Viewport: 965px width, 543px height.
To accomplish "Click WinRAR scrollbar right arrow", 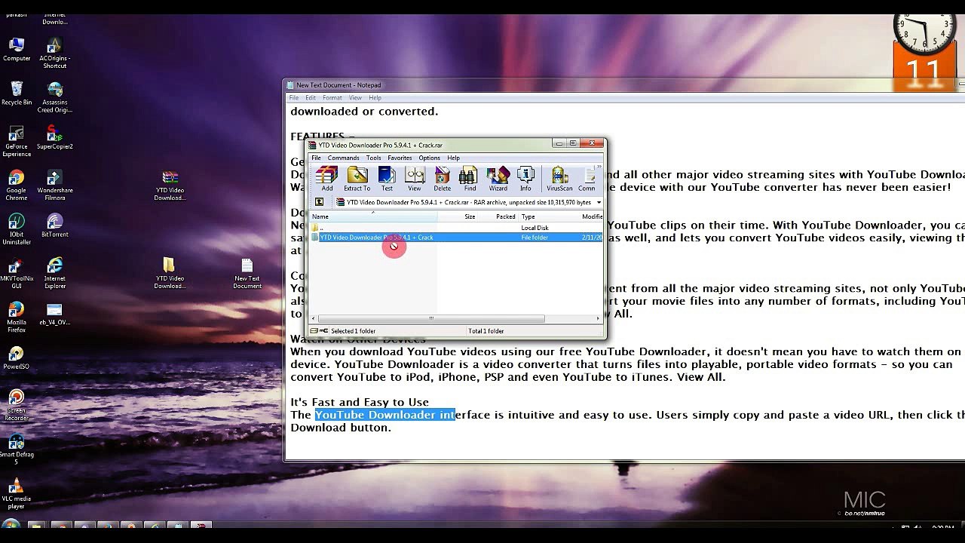I will (599, 318).
